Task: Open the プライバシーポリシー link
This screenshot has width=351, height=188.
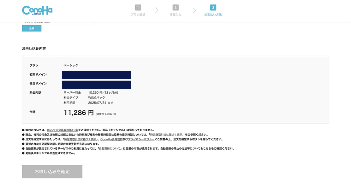Action: point(141,139)
